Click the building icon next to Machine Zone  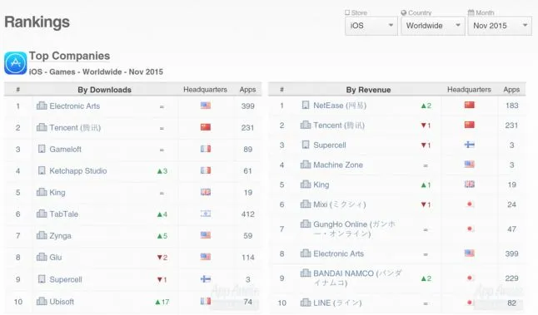(x=306, y=165)
